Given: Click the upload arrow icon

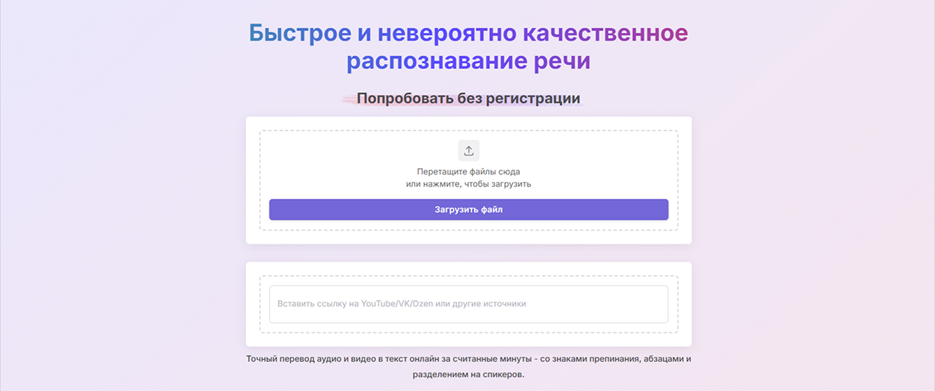Looking at the screenshot, I should tap(468, 150).
